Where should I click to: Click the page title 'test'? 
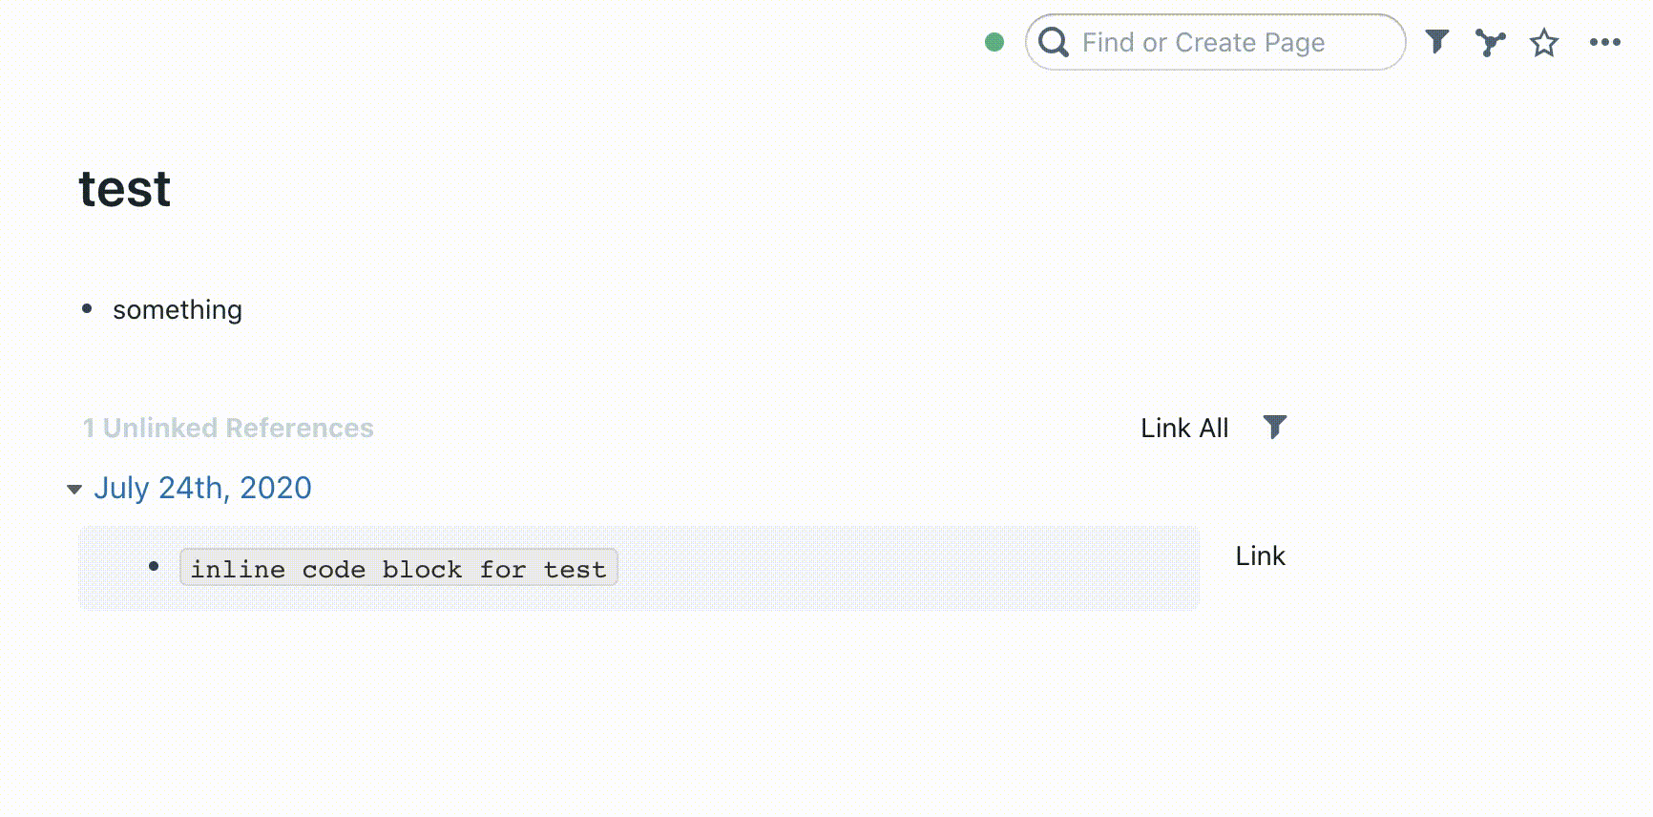click(124, 189)
